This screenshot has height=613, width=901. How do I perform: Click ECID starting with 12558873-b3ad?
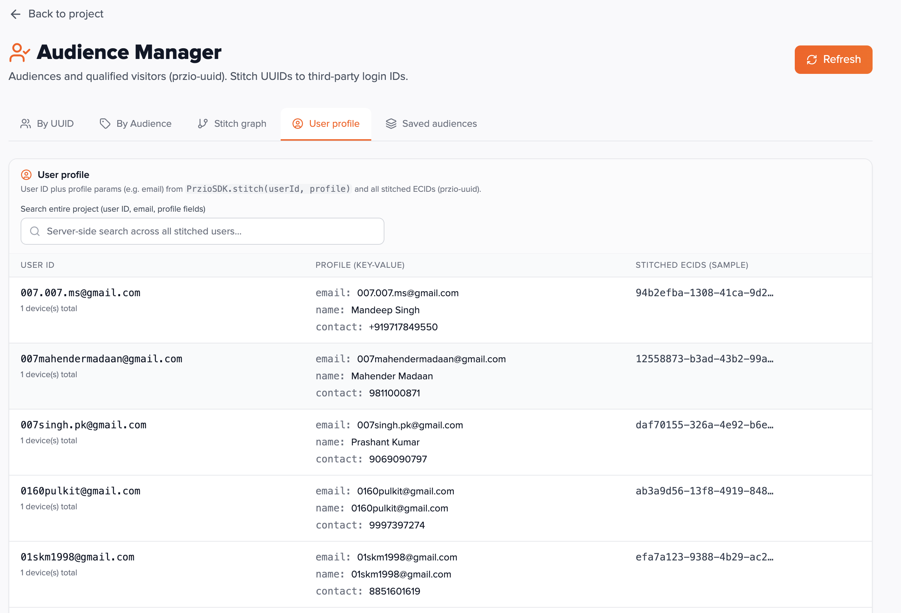pos(704,359)
